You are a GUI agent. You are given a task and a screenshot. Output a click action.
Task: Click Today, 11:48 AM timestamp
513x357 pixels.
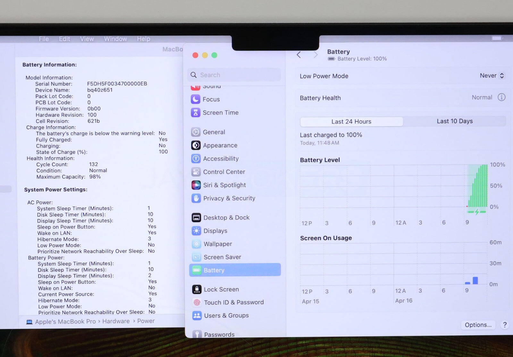point(319,143)
